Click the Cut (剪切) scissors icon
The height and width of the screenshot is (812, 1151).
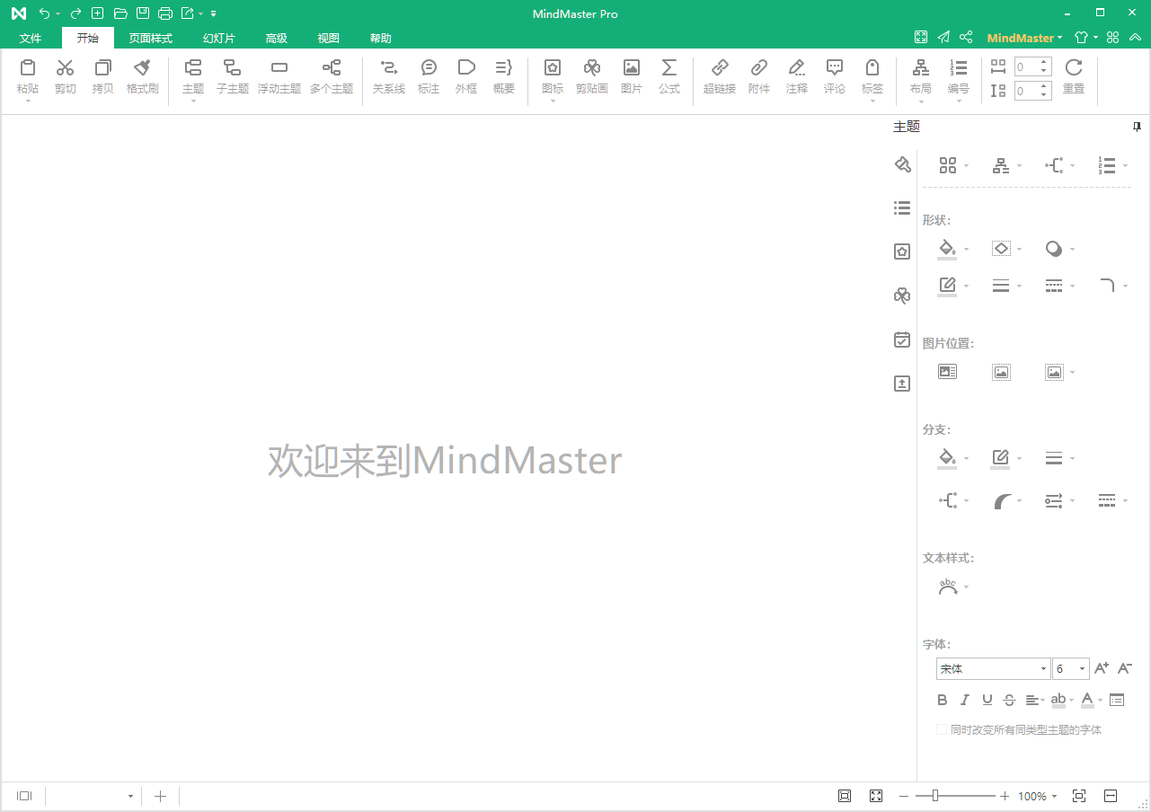pyautogui.click(x=66, y=67)
